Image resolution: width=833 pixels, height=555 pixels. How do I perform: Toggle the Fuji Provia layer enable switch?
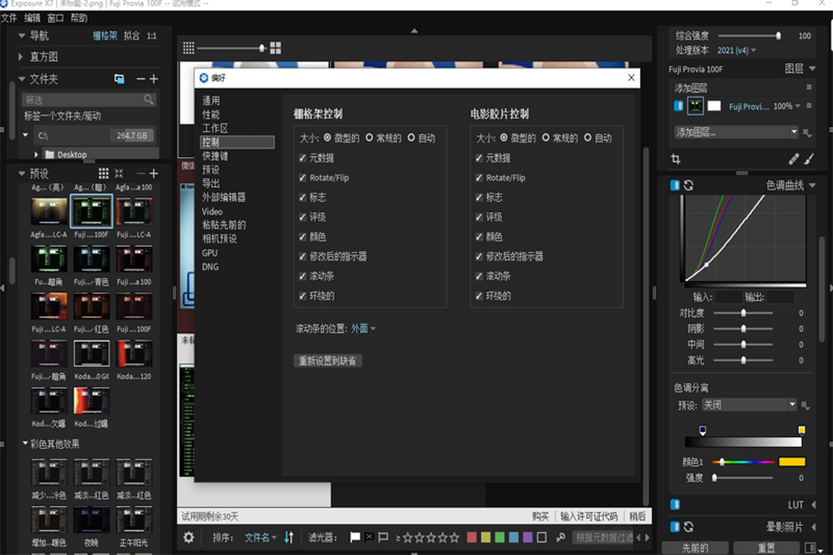click(x=678, y=106)
